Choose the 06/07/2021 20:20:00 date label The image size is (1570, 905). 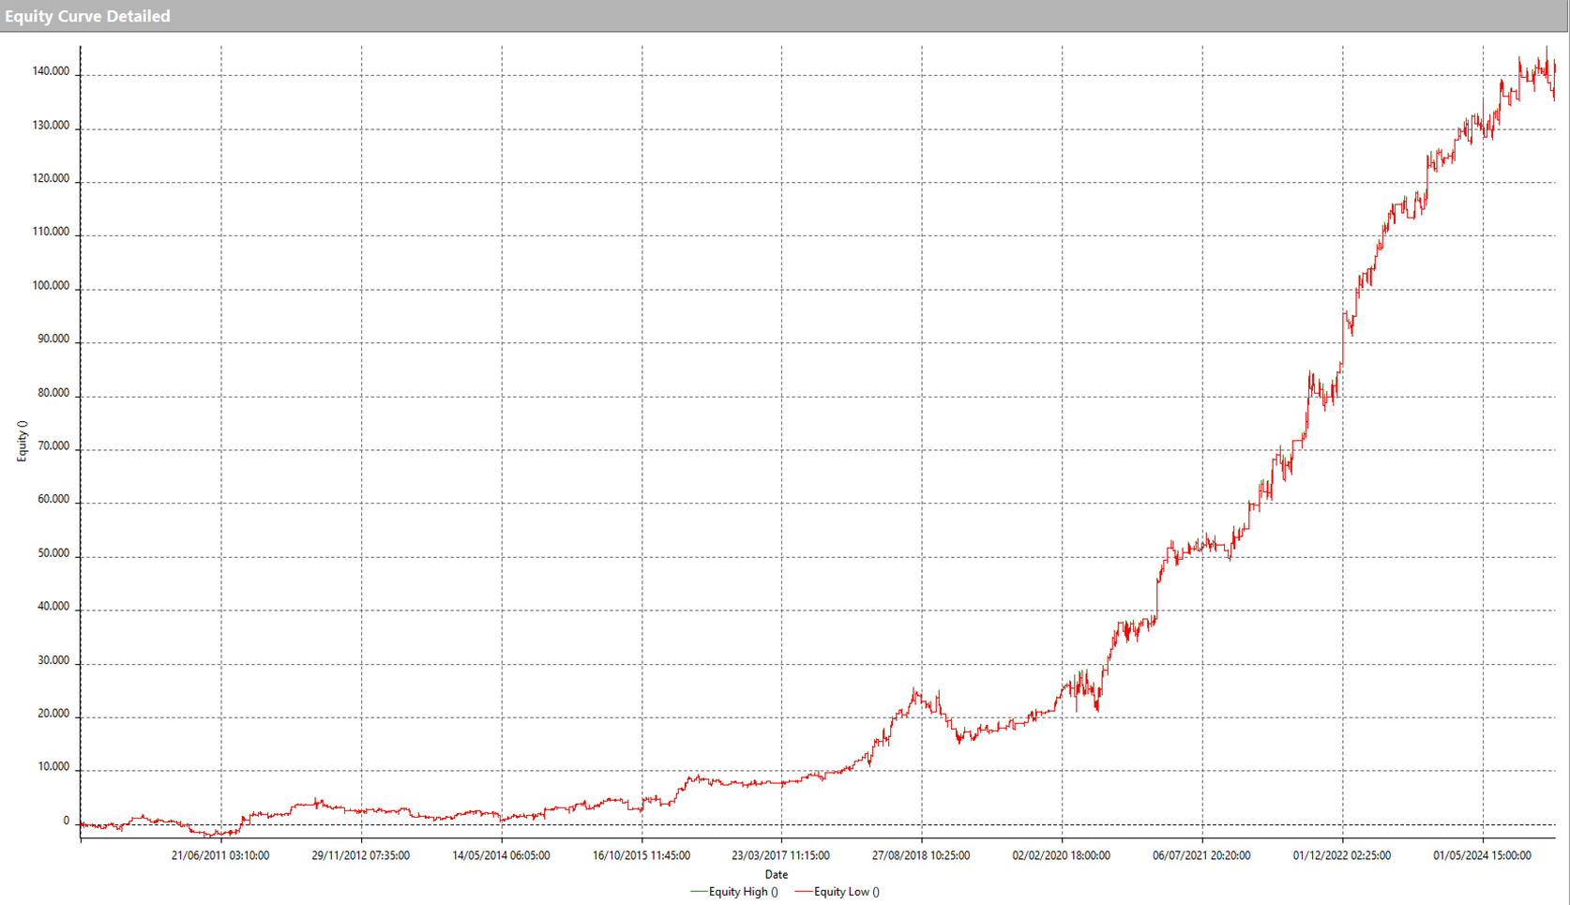[x=1201, y=855]
